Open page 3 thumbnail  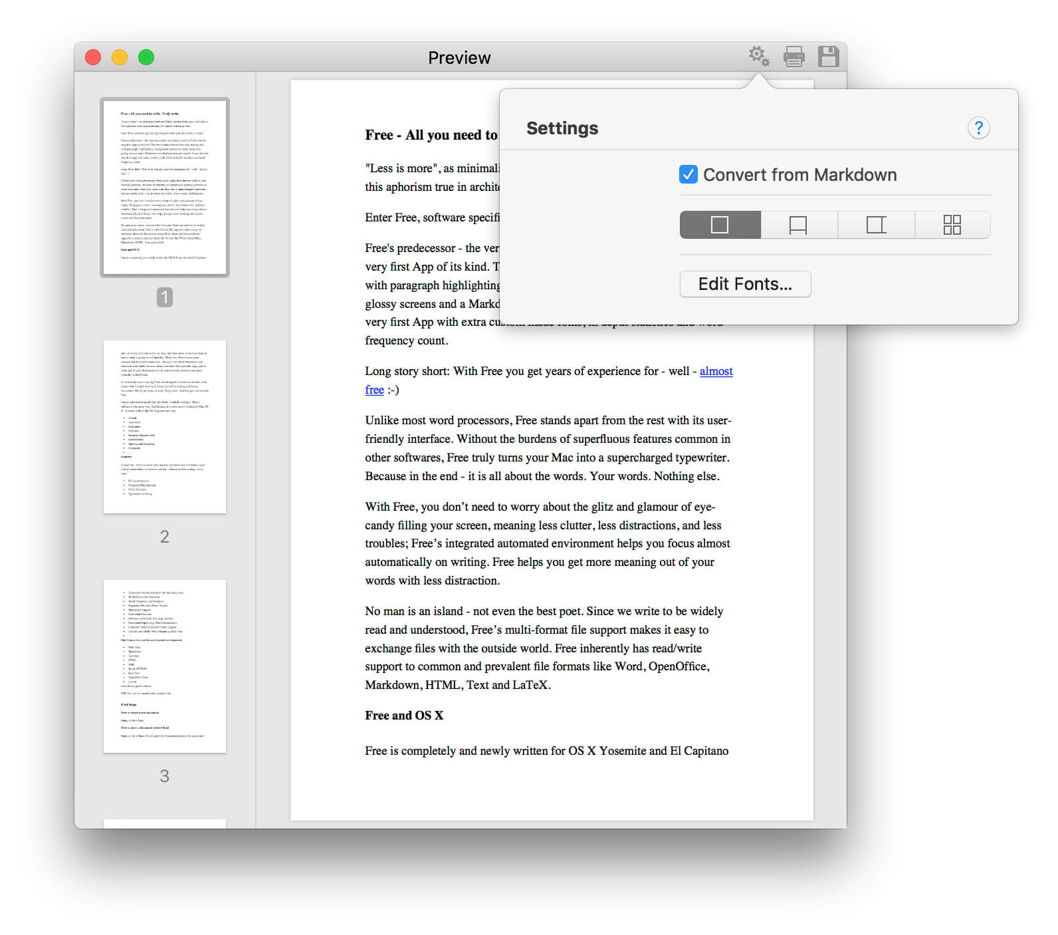coord(165,666)
